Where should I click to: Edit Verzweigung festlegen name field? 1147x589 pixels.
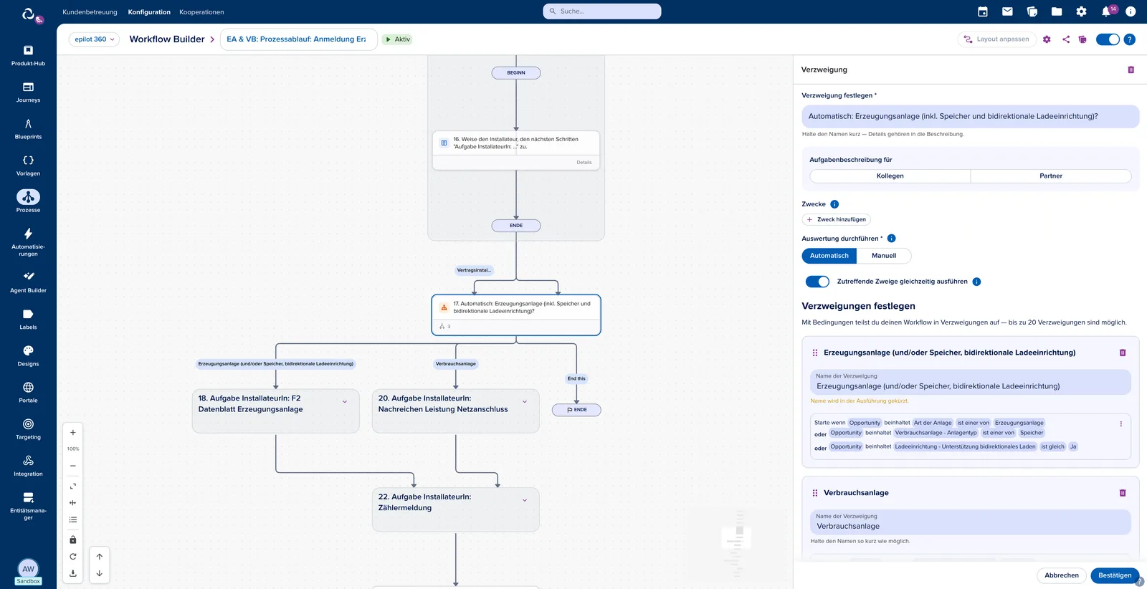(x=970, y=116)
